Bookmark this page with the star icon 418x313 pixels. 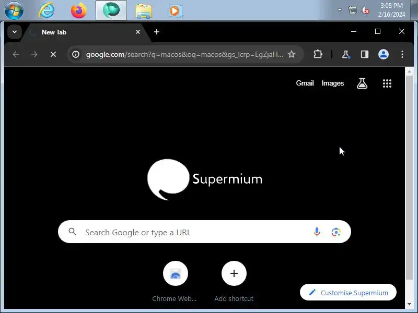pyautogui.click(x=292, y=54)
